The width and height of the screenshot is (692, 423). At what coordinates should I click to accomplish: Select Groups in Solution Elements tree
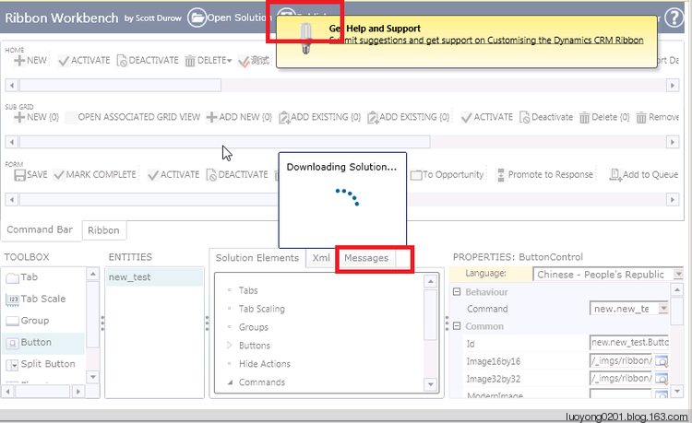click(x=254, y=327)
